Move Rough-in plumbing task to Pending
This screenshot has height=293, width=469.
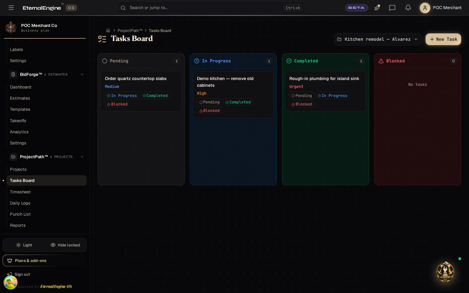(302, 96)
